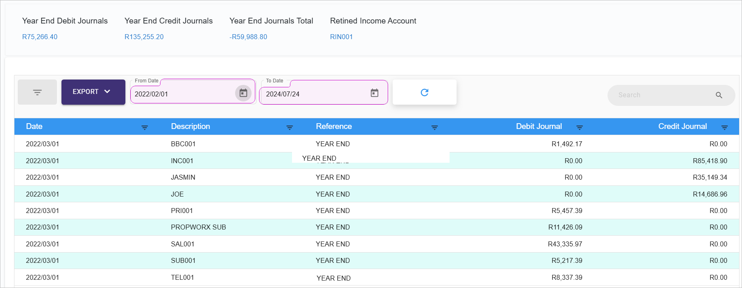The height and width of the screenshot is (288, 742).
Task: Click credit value R35,149.34
Action: pos(710,177)
